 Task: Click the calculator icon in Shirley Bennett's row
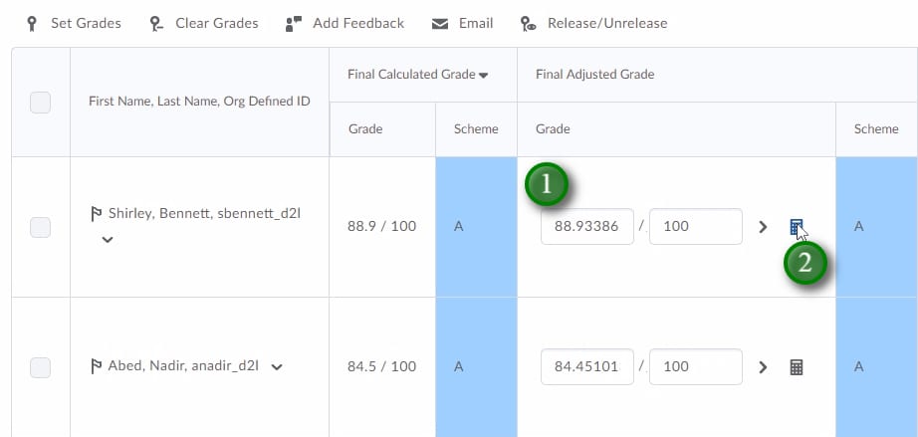coord(797,227)
